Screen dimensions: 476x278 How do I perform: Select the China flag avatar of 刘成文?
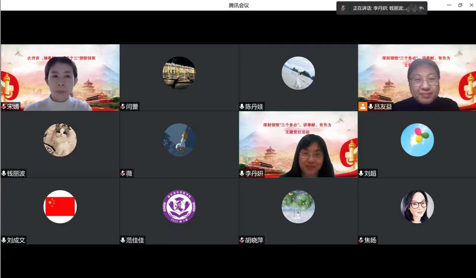(60, 207)
